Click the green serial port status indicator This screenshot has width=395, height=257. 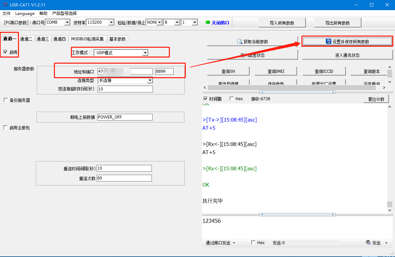tap(208, 22)
